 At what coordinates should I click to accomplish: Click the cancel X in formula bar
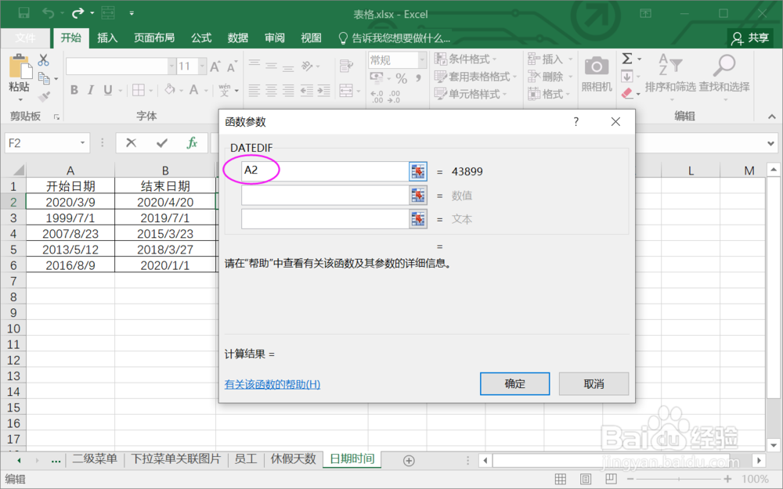(132, 143)
